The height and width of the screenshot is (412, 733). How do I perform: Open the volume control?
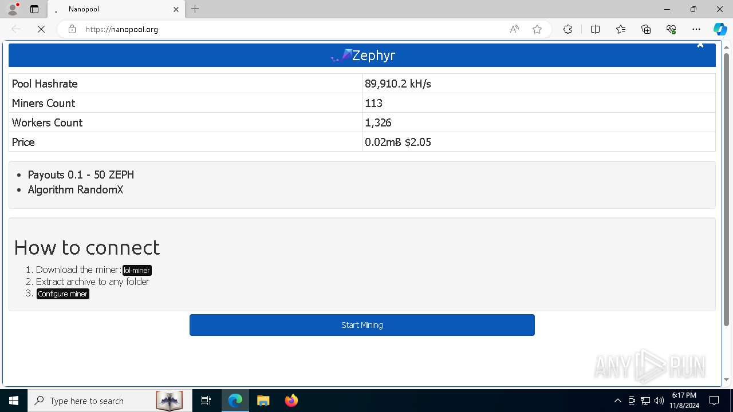(659, 401)
